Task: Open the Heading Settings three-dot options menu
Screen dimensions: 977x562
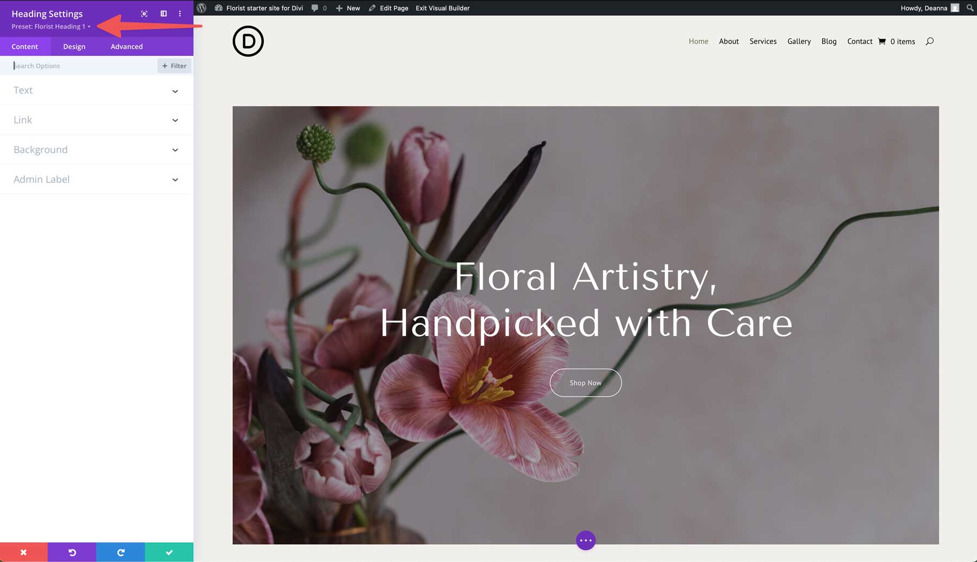Action: (180, 14)
